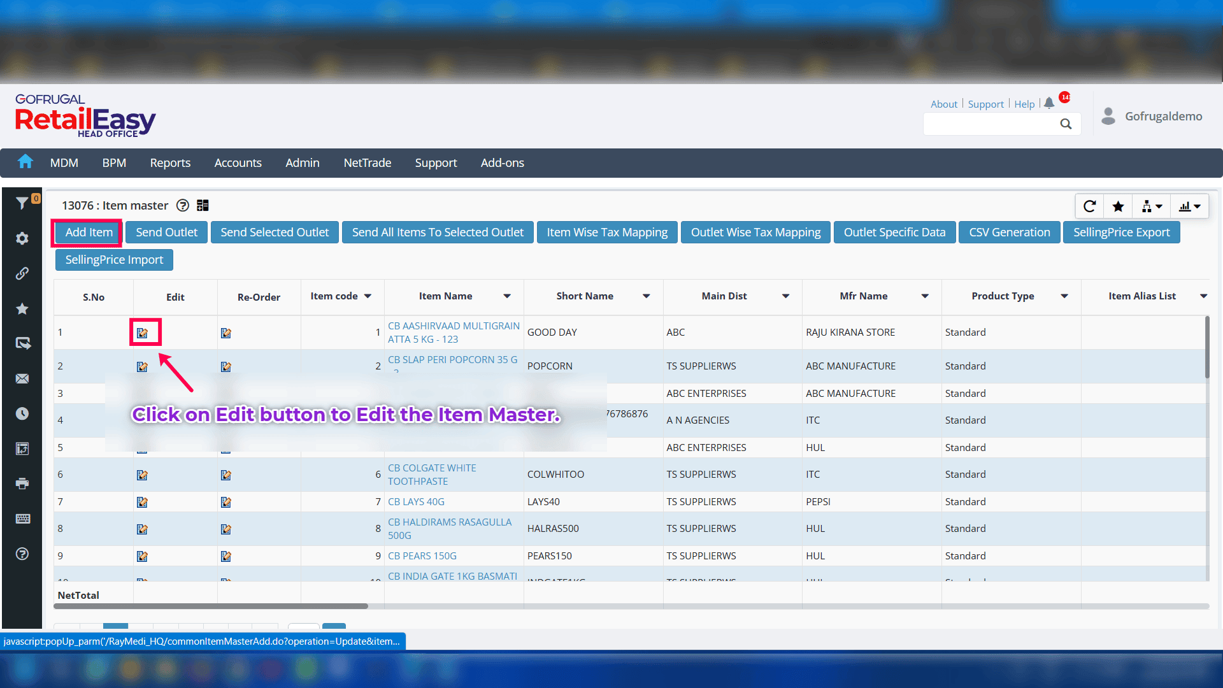This screenshot has width=1223, height=688.
Task: Expand the Item Name column dropdown
Action: coord(507,296)
